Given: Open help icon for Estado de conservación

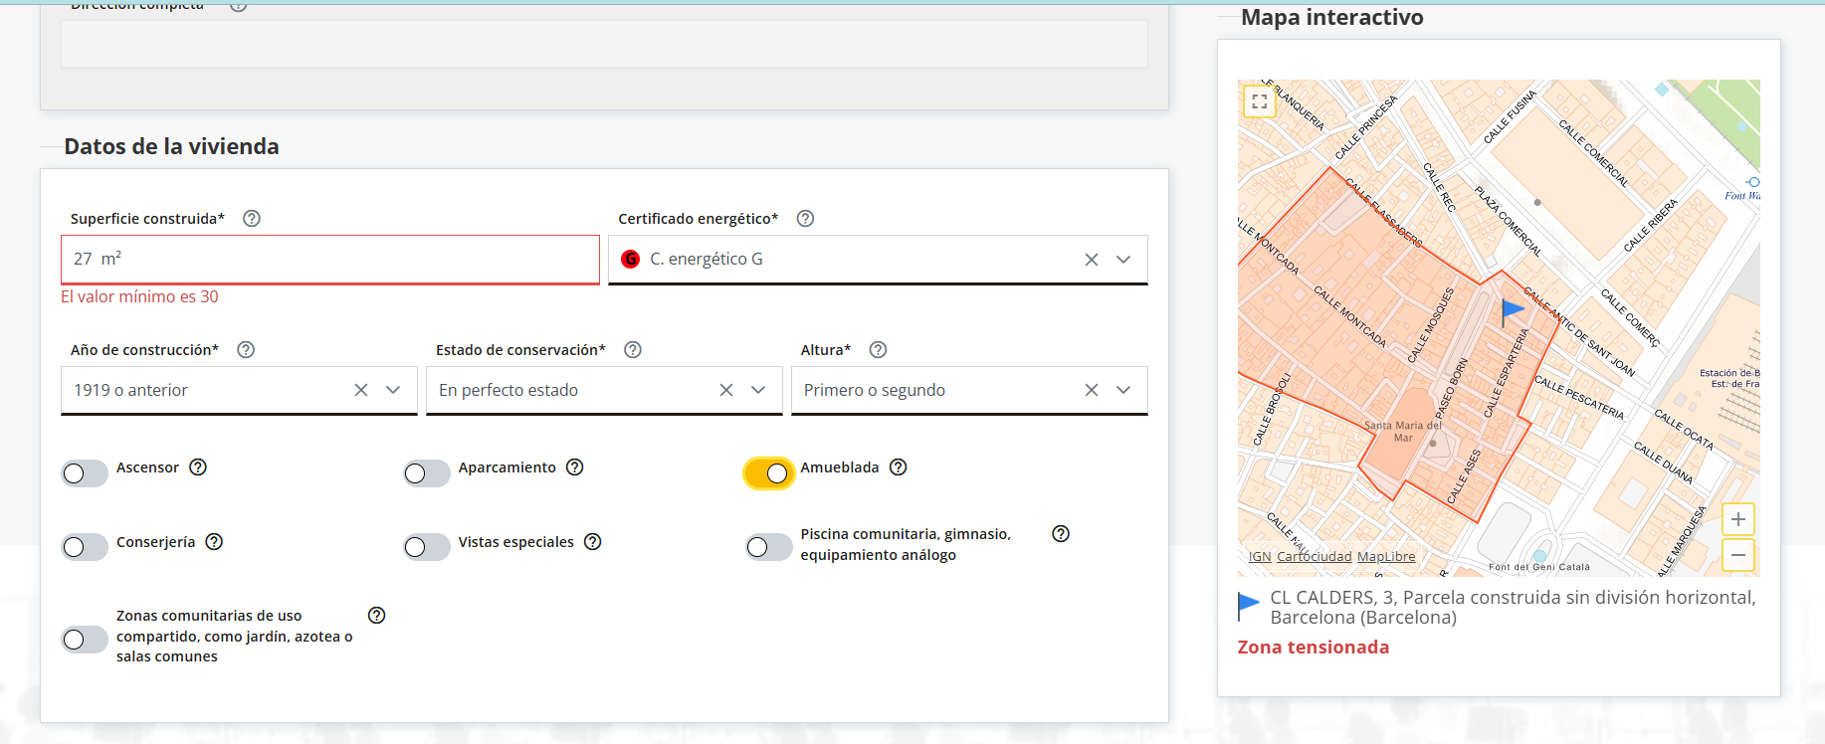Looking at the screenshot, I should click(633, 349).
